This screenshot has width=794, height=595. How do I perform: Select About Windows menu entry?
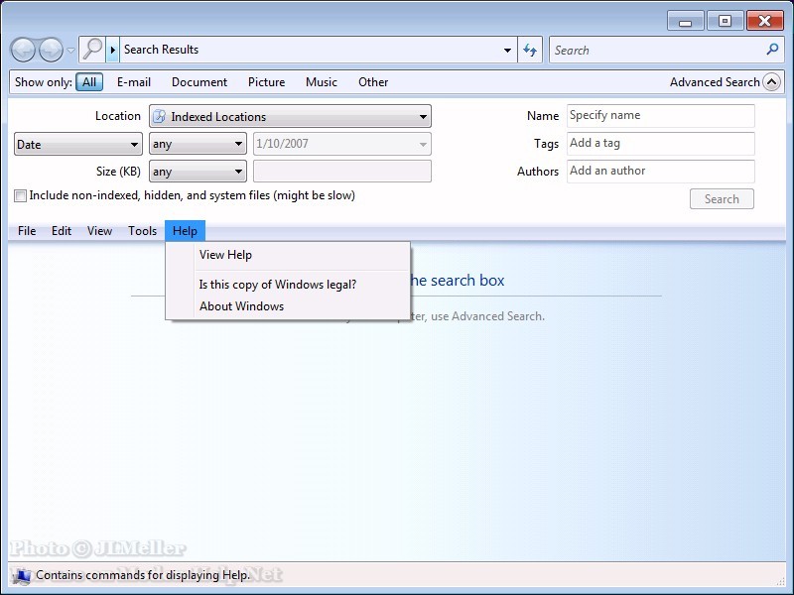pos(241,306)
